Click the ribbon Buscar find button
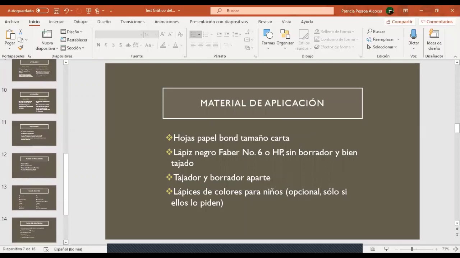The image size is (460, 258). 376,32
